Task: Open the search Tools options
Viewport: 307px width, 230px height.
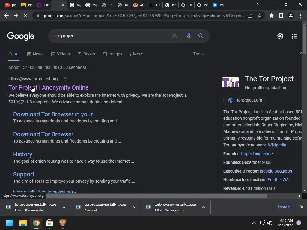Action: pos(198,54)
